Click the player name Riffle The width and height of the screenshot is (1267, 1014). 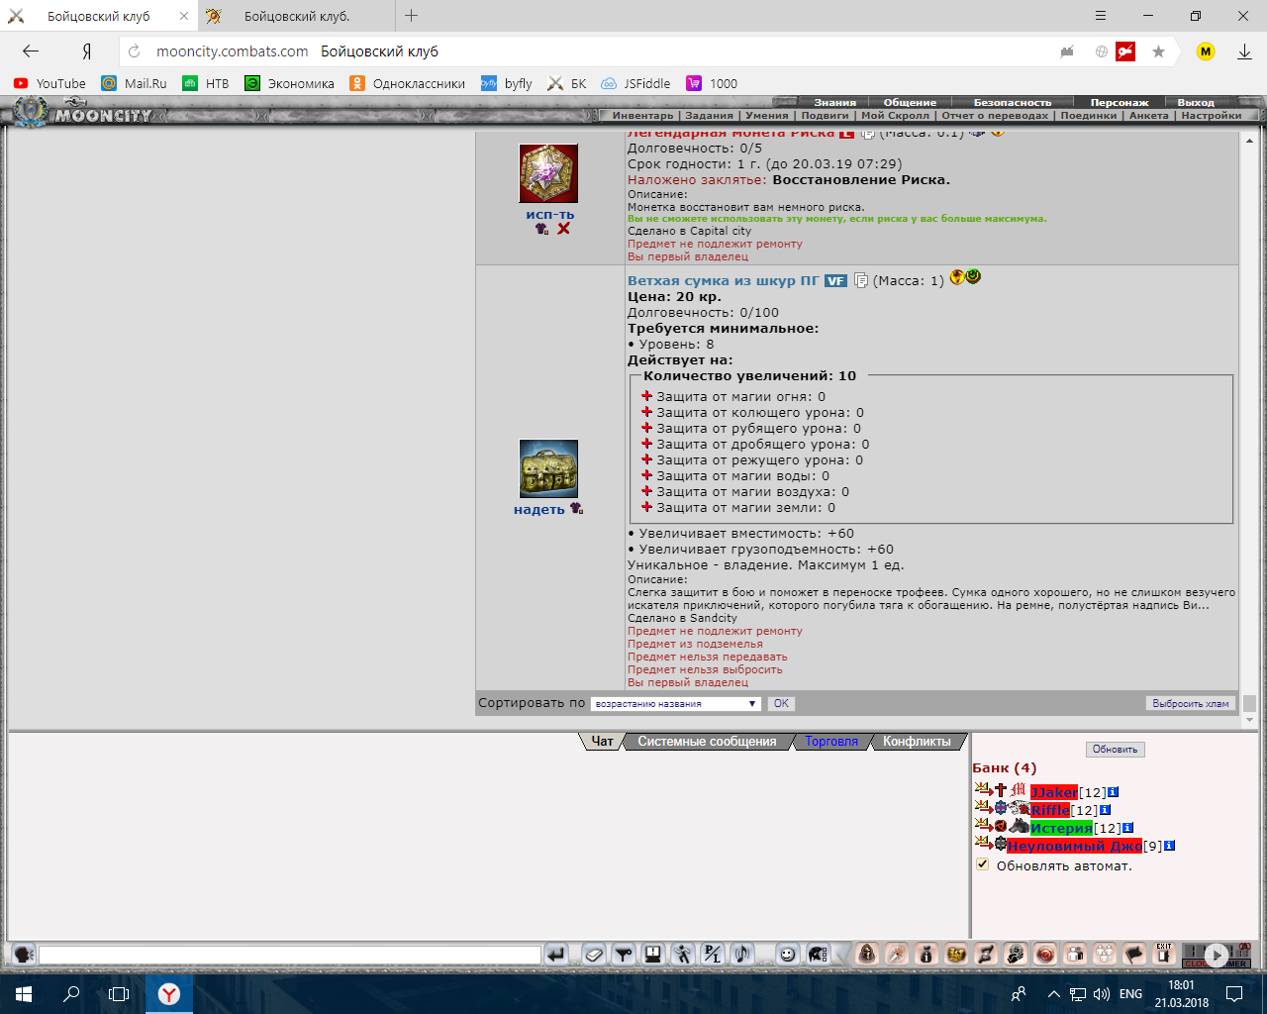[x=1050, y=810]
